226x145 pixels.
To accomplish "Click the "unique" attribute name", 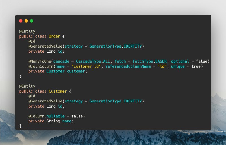I will [x=178, y=66].
